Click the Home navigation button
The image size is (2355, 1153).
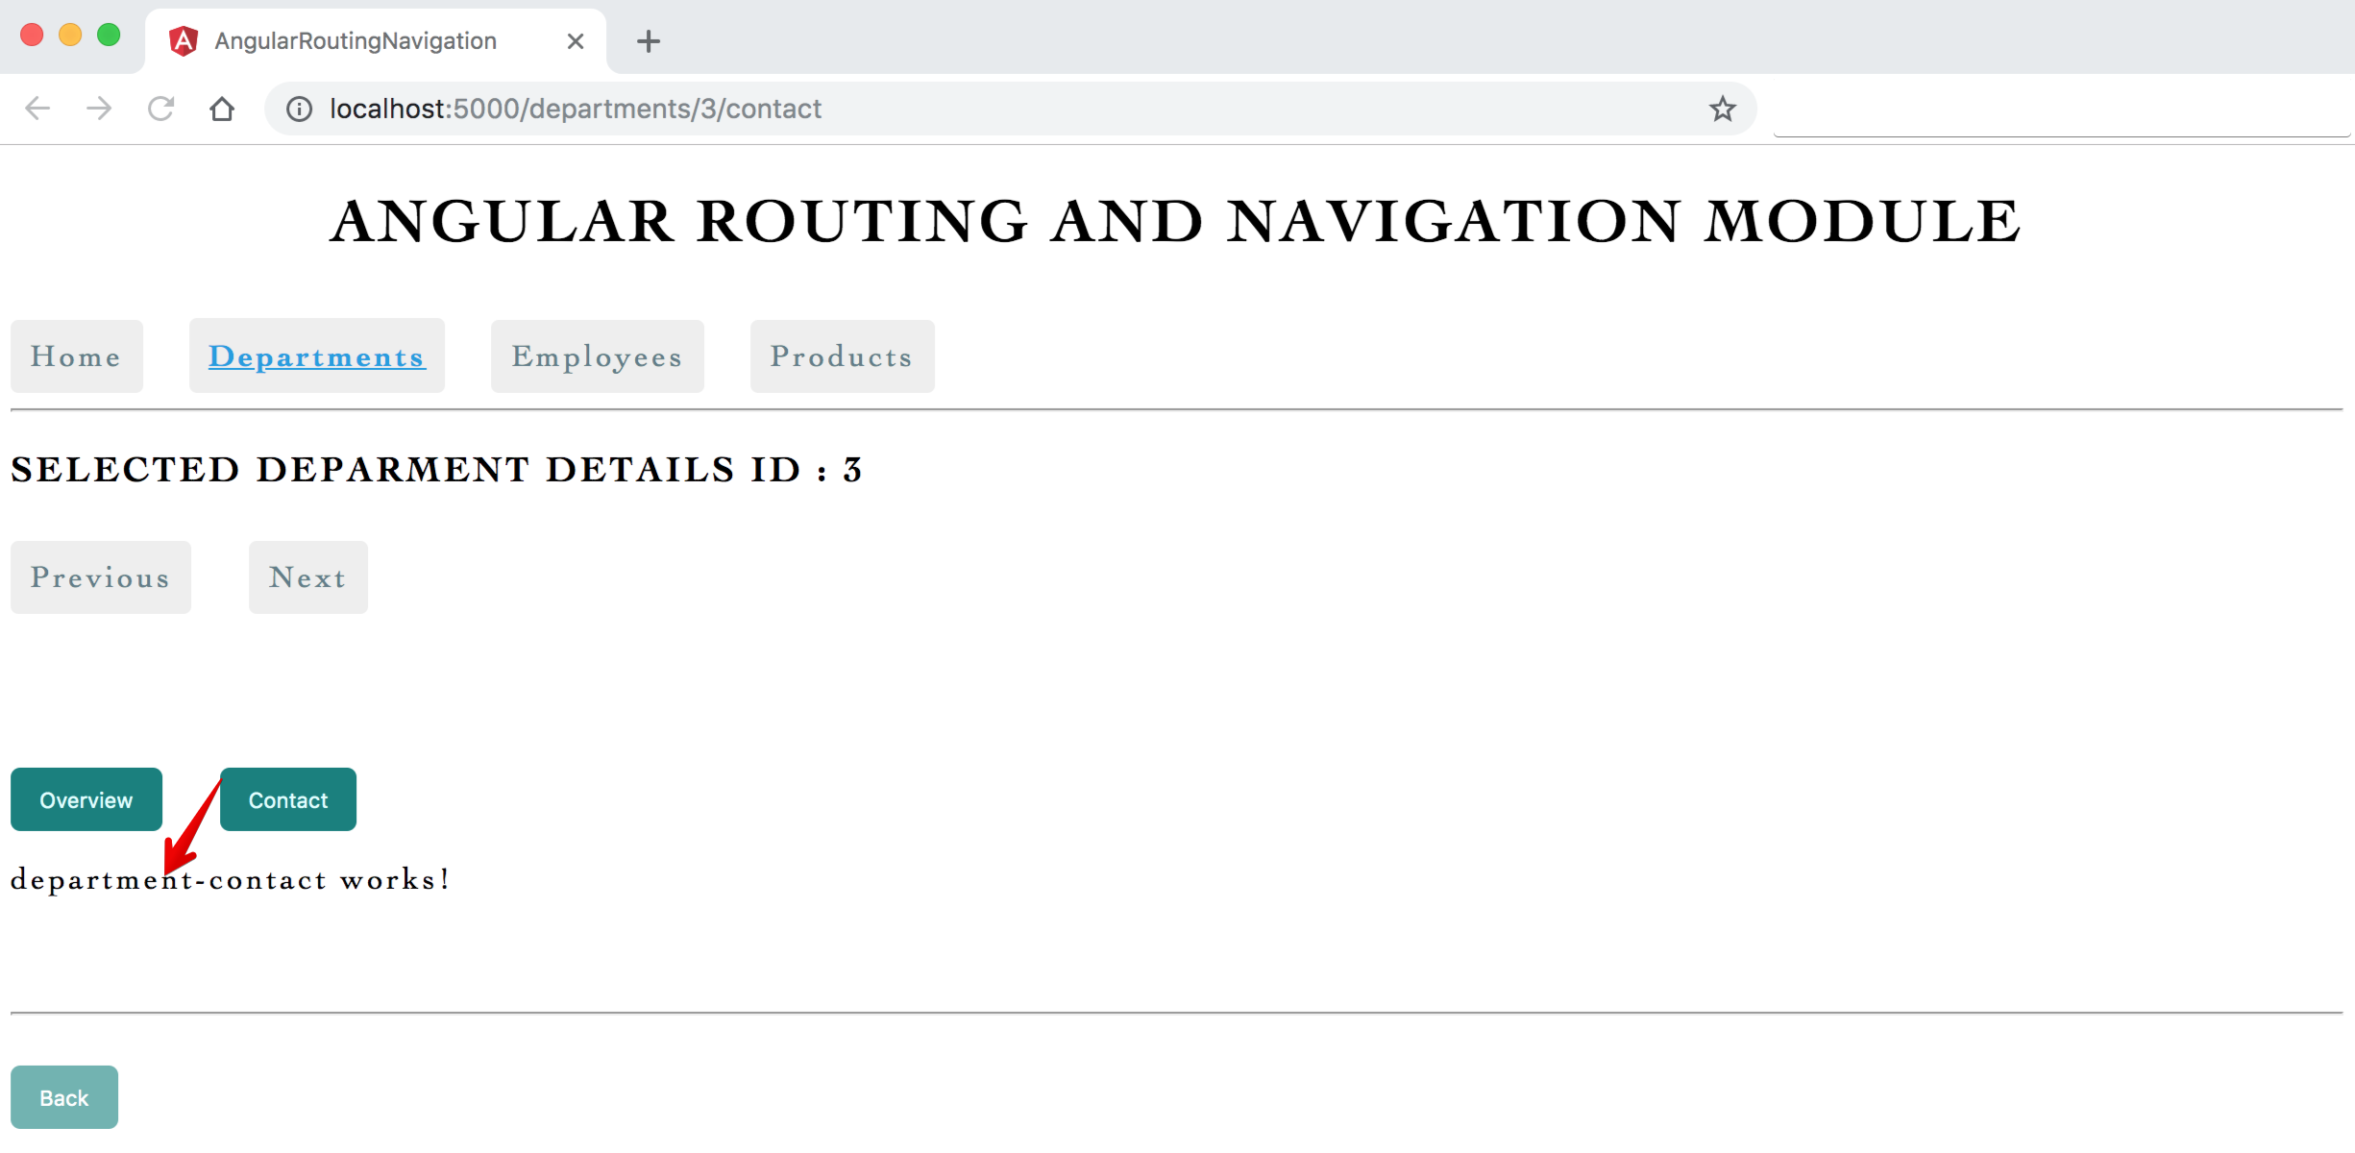[x=75, y=356]
